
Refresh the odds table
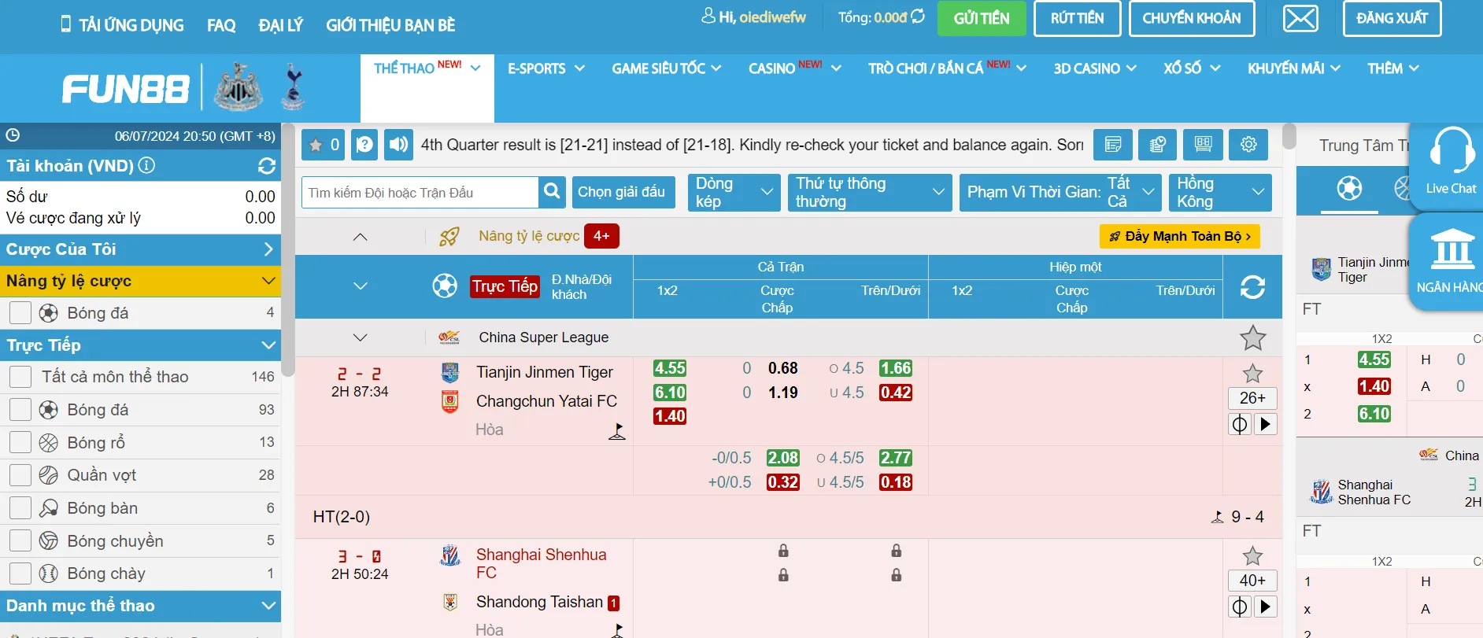tap(1252, 287)
